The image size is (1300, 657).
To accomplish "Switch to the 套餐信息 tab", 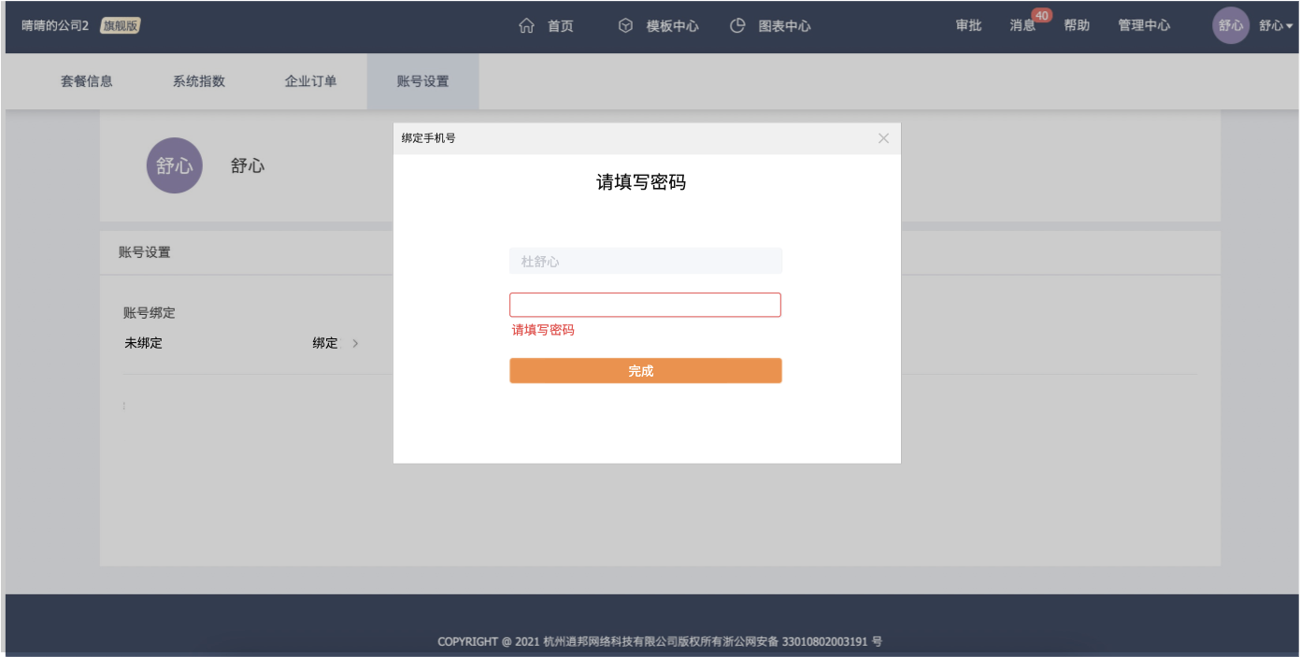I will (87, 81).
